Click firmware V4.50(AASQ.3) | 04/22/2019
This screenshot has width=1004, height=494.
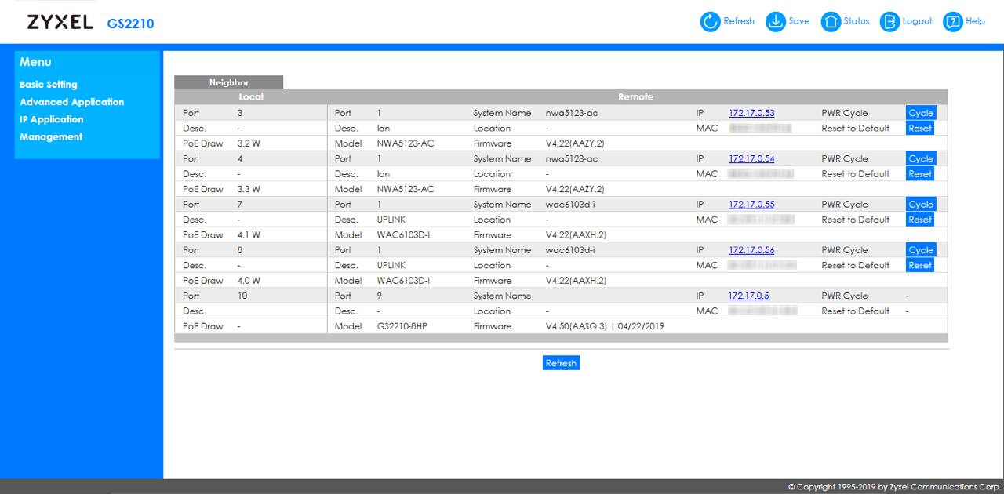pos(605,326)
